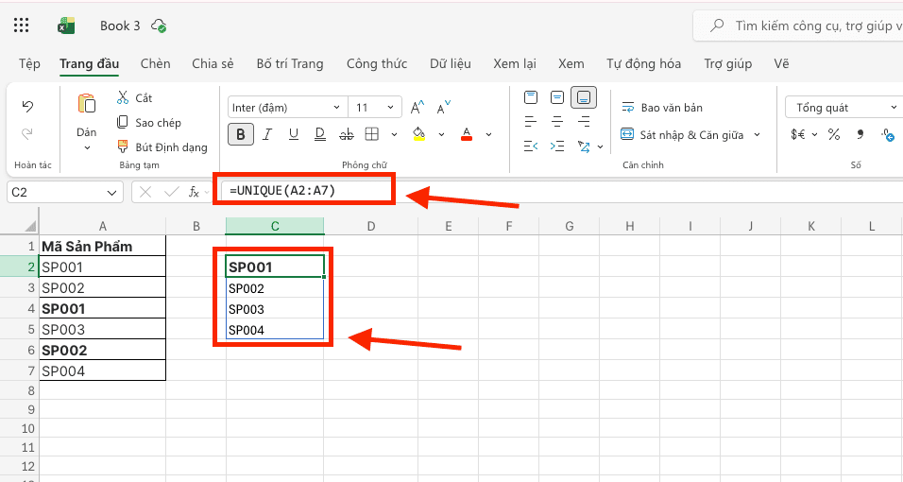This screenshot has width=903, height=482.
Task: Expand the Tổng quát number format dropdown
Action: click(843, 108)
